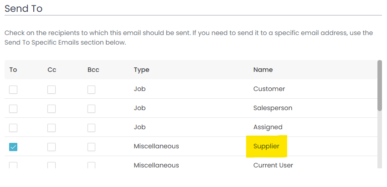Click the Name column header
This screenshot has height=187, width=387.
pyautogui.click(x=263, y=70)
